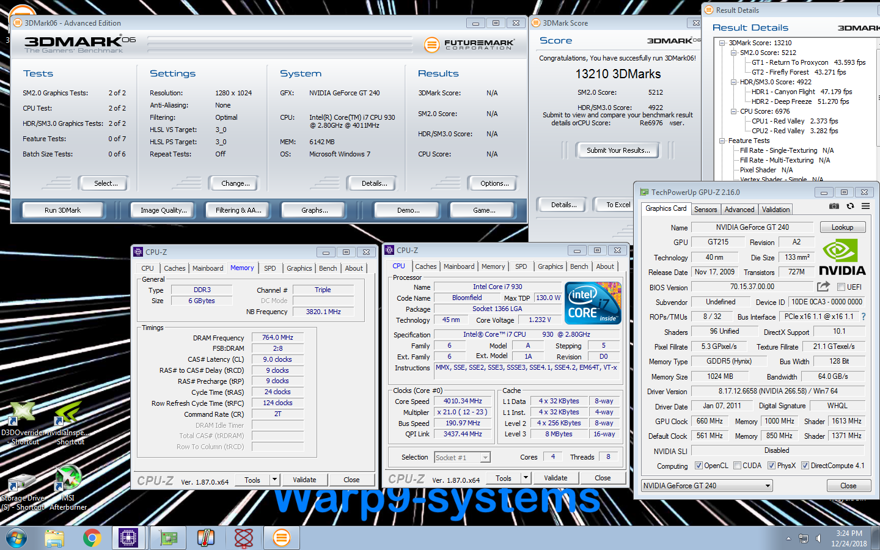Open File Explorer from the taskbar
This screenshot has height=550, width=880.
(54, 538)
